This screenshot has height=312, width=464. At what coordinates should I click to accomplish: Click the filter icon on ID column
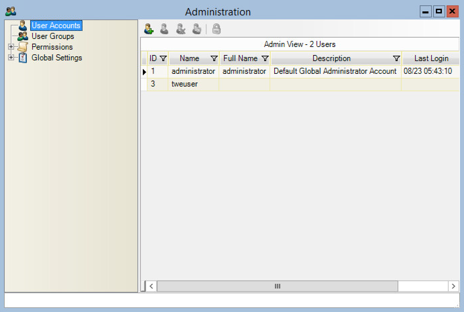pos(163,59)
